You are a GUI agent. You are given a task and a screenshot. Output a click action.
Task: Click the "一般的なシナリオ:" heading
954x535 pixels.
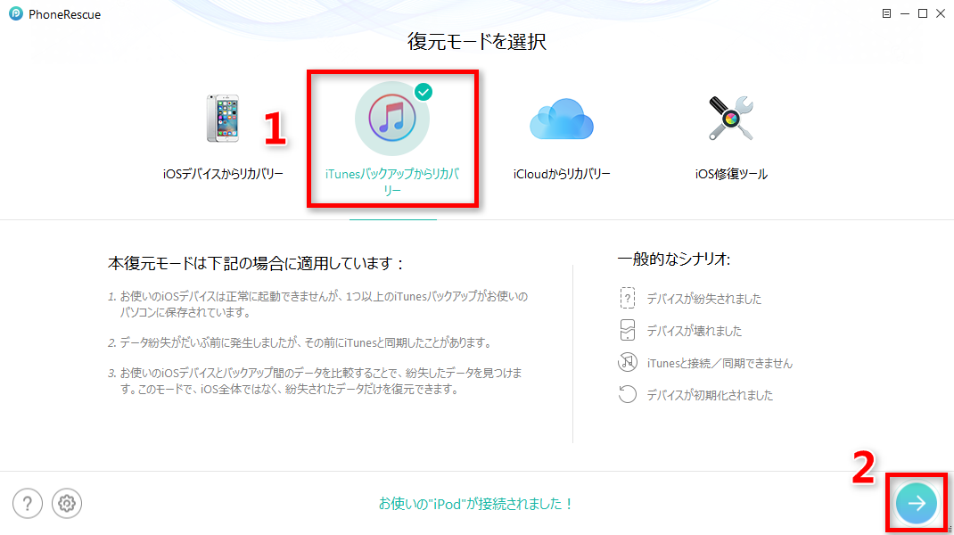pos(673,259)
